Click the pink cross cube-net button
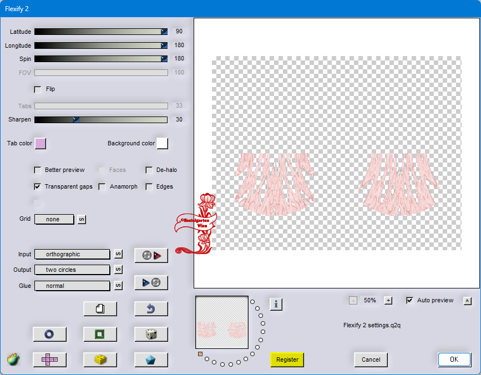This screenshot has width=481, height=375. tap(49, 359)
